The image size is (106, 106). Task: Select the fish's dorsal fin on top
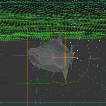(60, 38)
